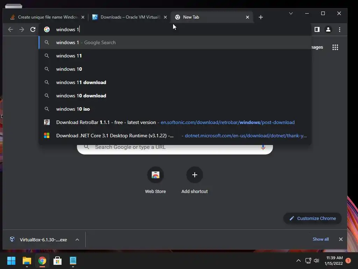Pick the windows 11 download suggestion

click(x=175, y=82)
